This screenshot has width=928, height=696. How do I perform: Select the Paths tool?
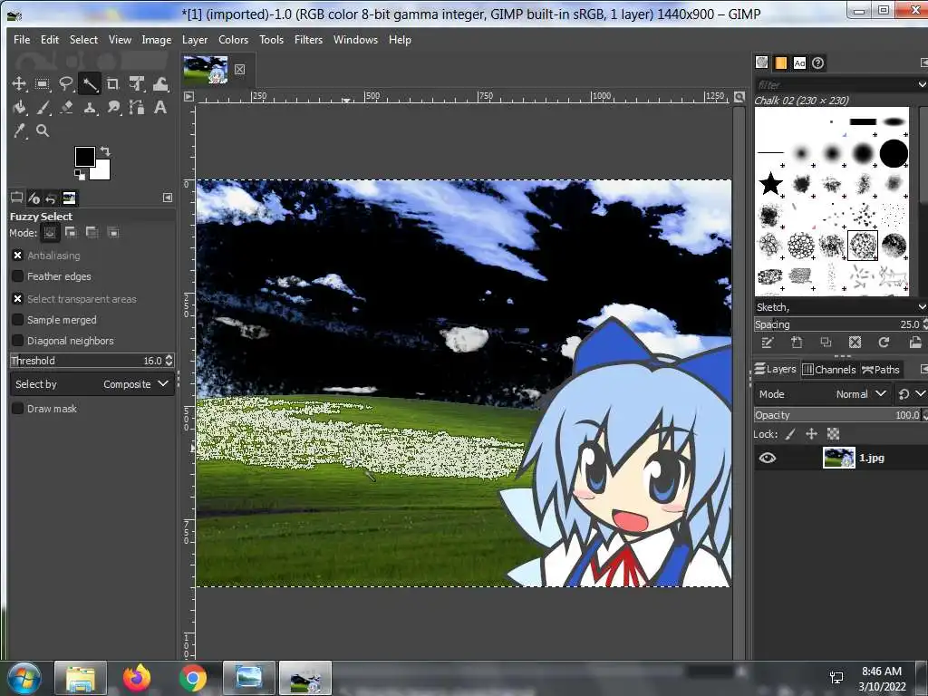coord(137,107)
